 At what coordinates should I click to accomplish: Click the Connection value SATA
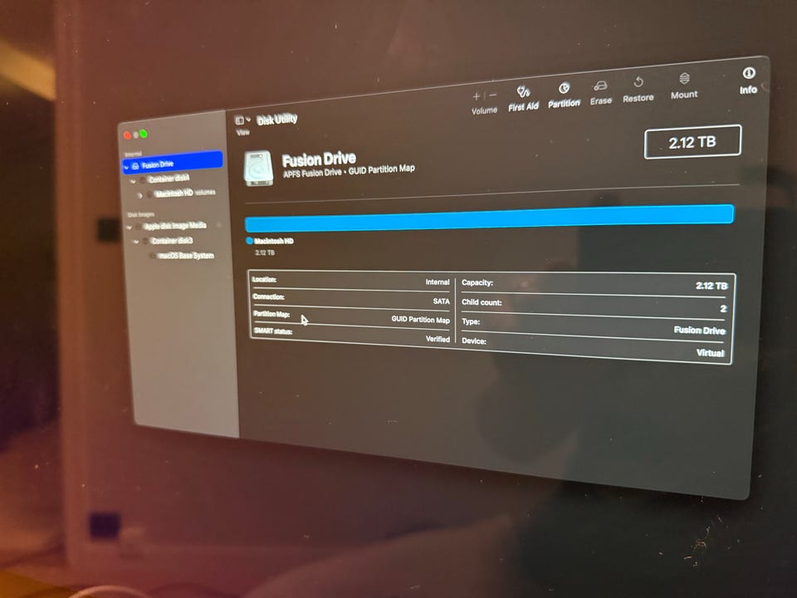tap(441, 301)
